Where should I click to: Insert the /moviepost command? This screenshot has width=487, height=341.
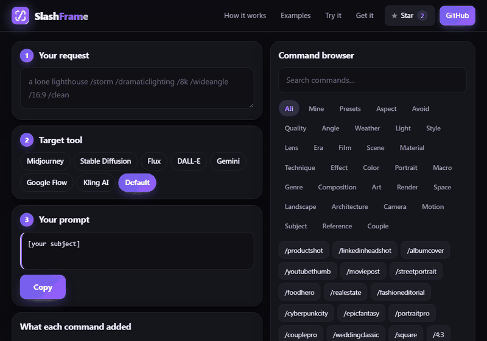[363, 272]
